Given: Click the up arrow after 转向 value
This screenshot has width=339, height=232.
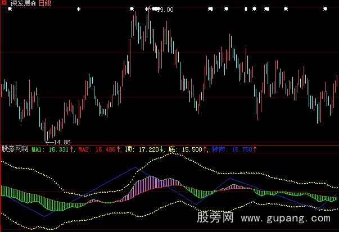Looking at the screenshot, I should tap(255, 150).
